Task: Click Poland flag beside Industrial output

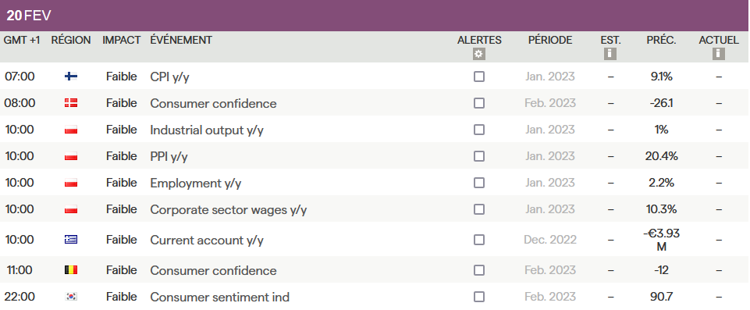Action: tap(71, 130)
